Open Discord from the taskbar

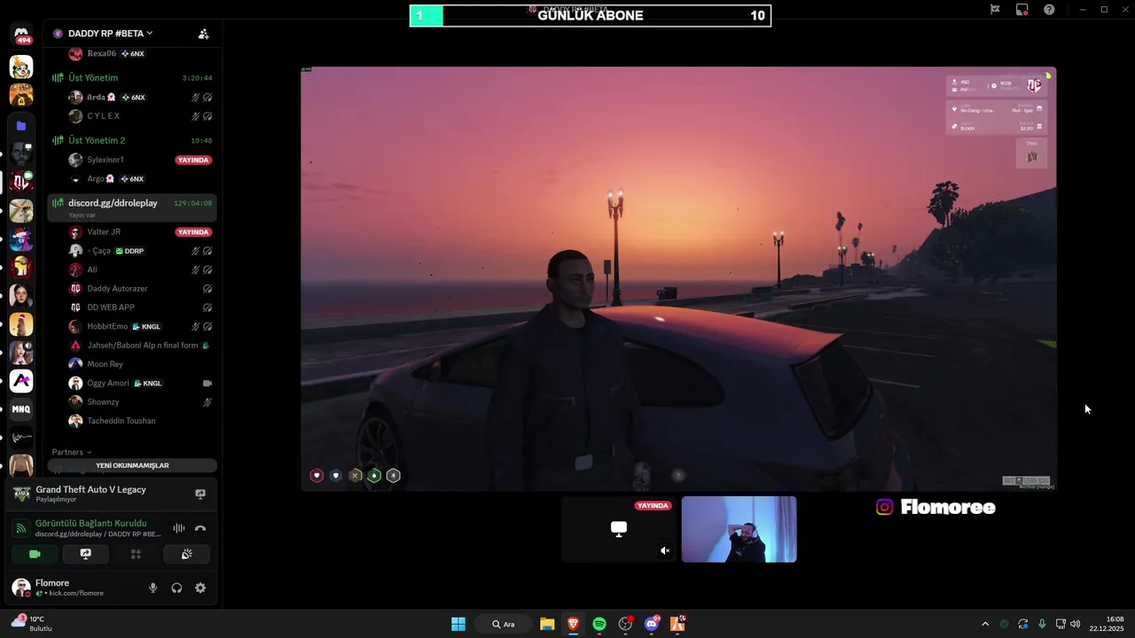coord(652,624)
